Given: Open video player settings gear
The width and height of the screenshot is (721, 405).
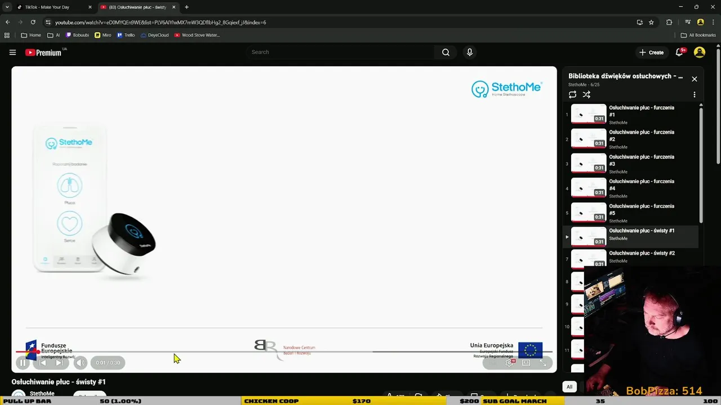Looking at the screenshot, I should point(509,363).
